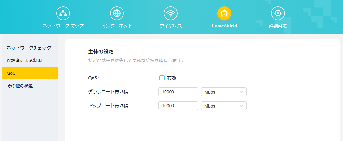Open the 詳細設定 gear icon
Screen dimensions: 343x141
click(278, 13)
